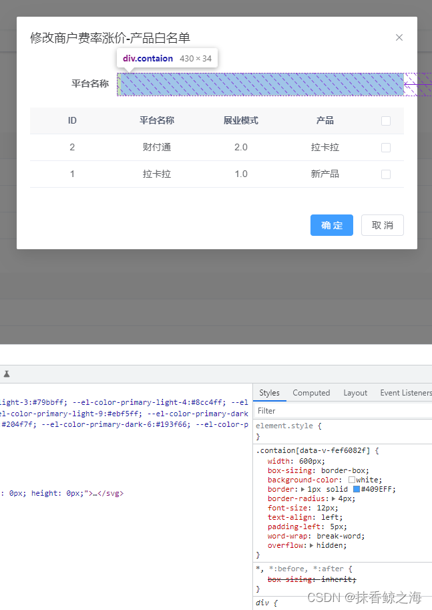432x610 pixels.
Task: Click the svg closing tag in Elements
Action: 111,493
